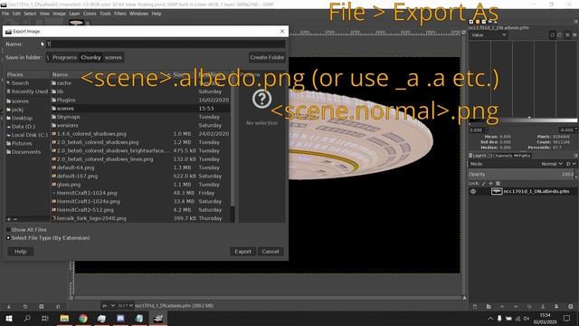Create a new layer group
Viewport: 579px width, 326px height.
point(489,306)
